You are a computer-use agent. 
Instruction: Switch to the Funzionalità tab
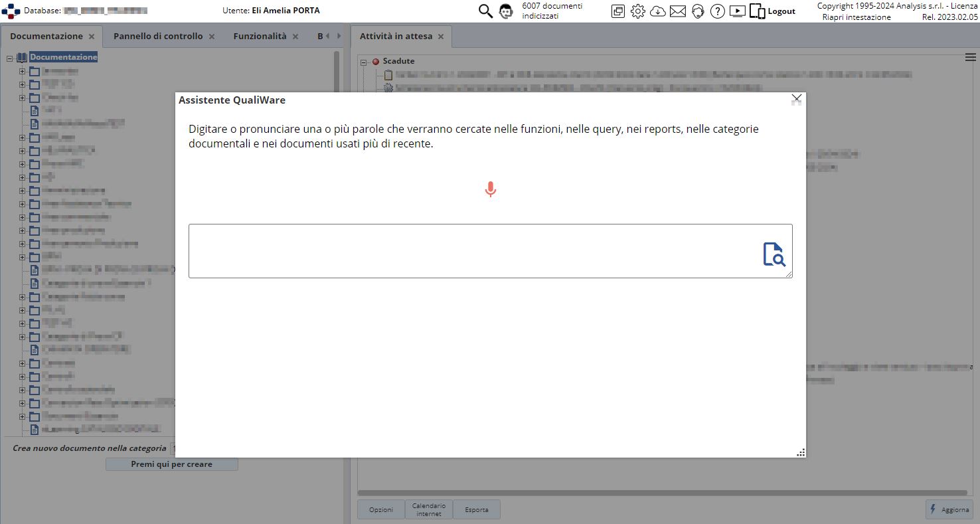[260, 37]
